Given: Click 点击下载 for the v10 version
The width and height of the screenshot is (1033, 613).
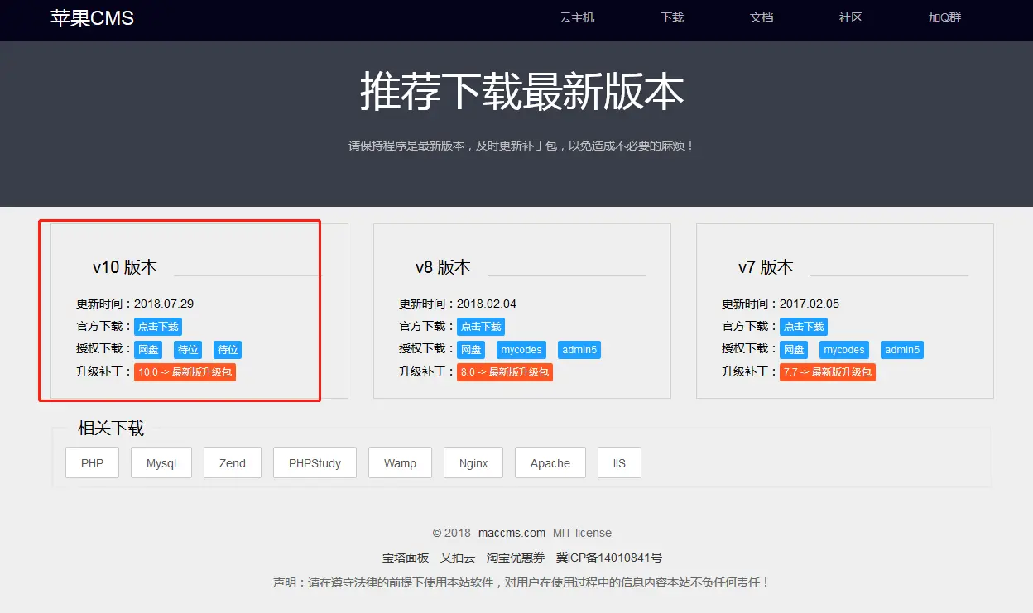Looking at the screenshot, I should coord(157,326).
